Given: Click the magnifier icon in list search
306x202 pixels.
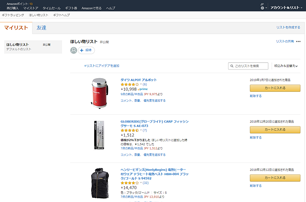Looking at the screenshot, I should (232, 66).
